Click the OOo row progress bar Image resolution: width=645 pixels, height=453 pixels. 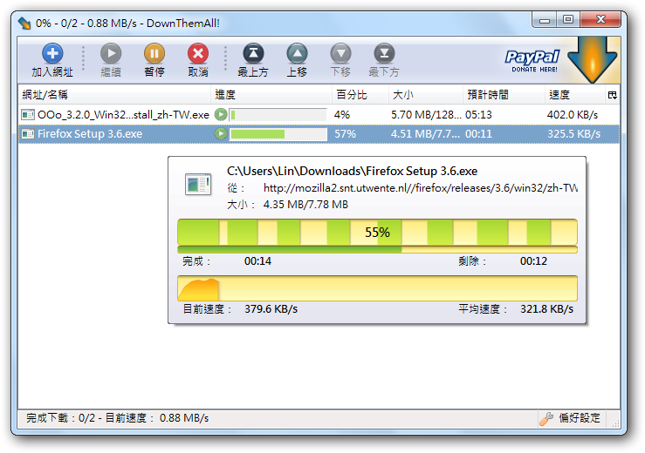tap(278, 115)
